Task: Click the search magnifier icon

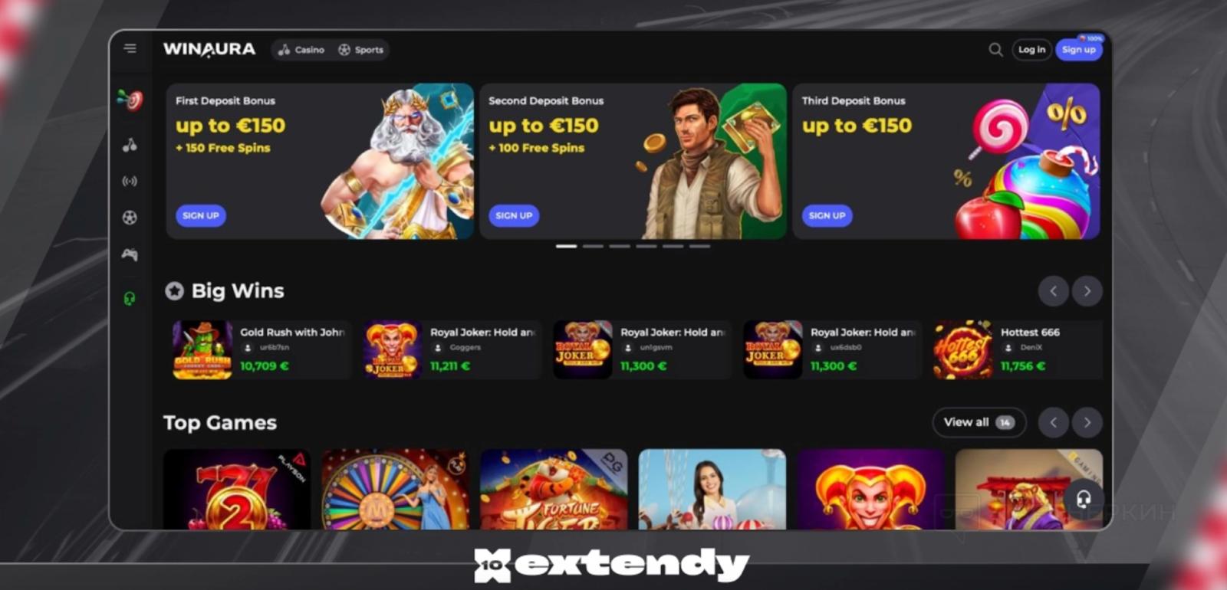Action: click(x=995, y=50)
